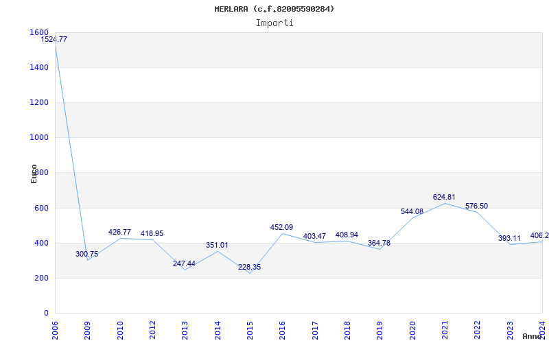549x343 pixels.
Task: Select the data label 351.01
Action: click(217, 245)
